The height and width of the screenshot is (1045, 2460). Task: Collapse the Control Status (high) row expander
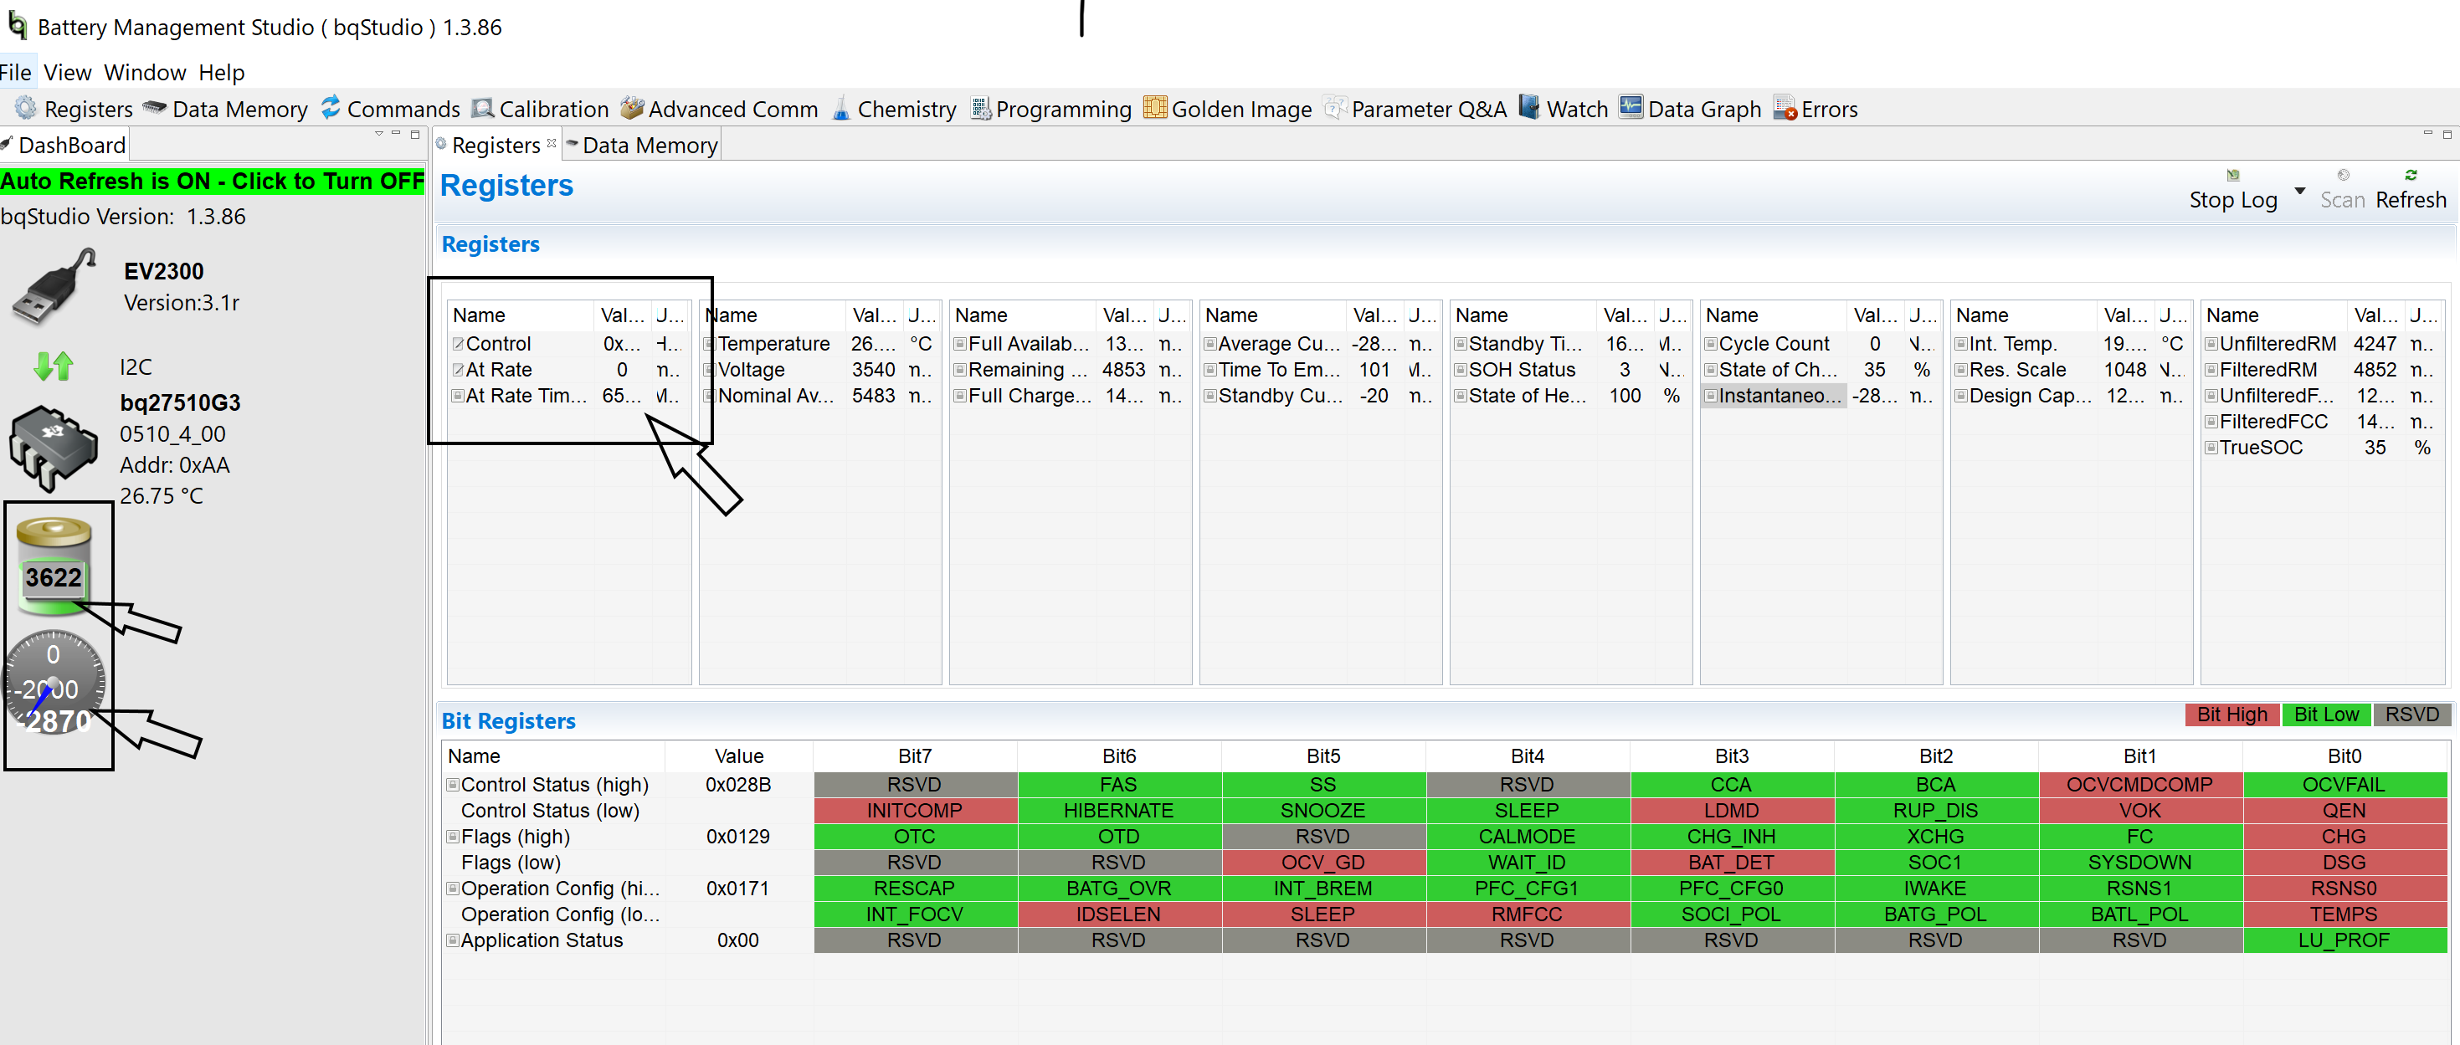453,785
